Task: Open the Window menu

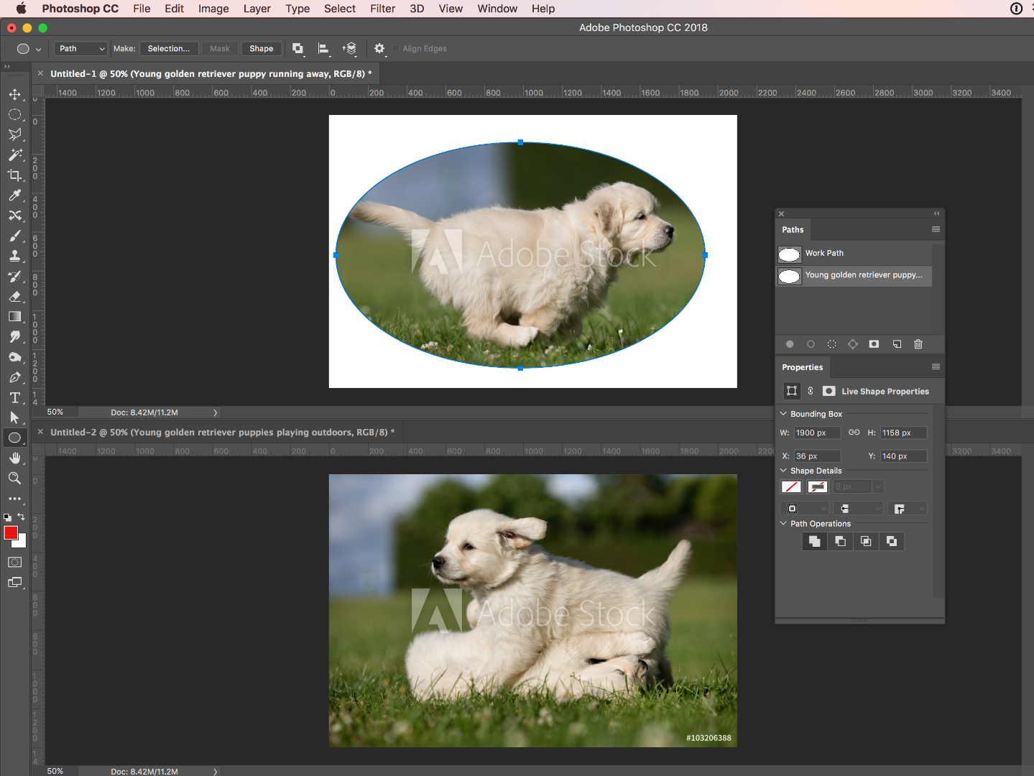Action: point(497,9)
